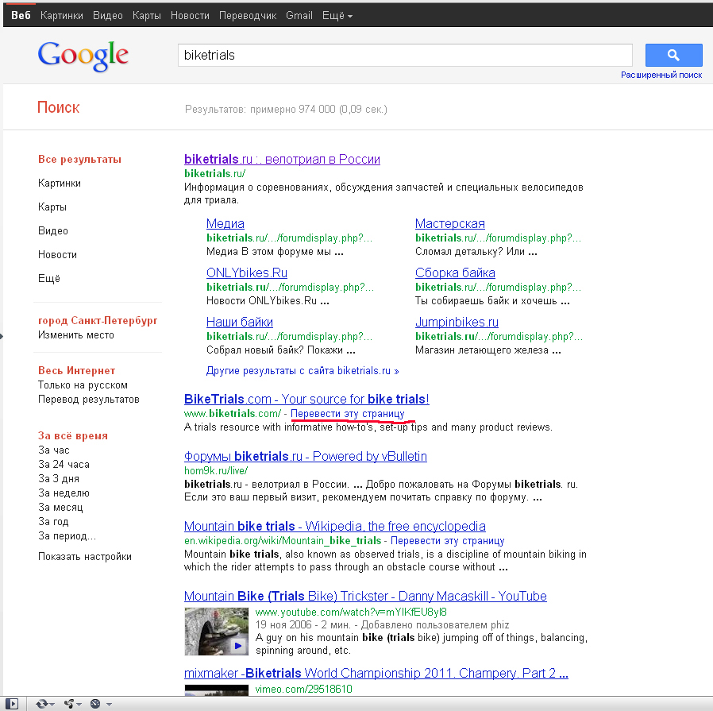This screenshot has width=713, height=711.
Task: Click the blue magnifier search button
Action: 673,55
